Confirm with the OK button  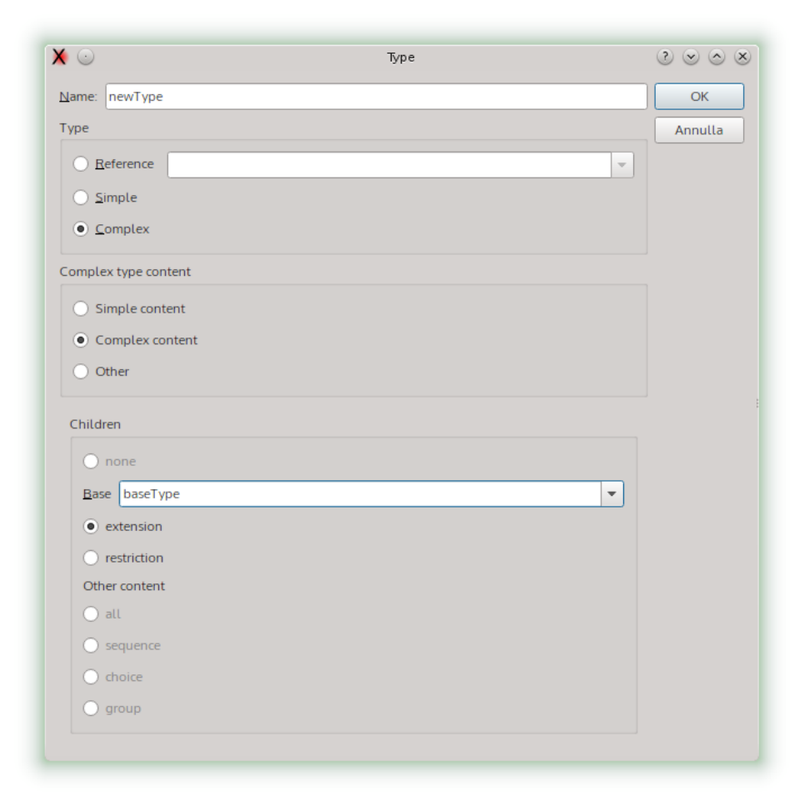[699, 97]
